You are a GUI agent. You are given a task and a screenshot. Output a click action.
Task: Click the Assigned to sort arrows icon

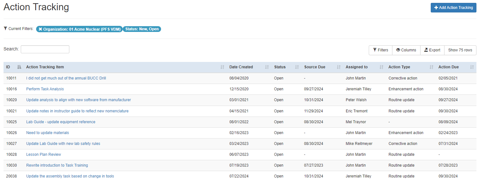pos(382,67)
